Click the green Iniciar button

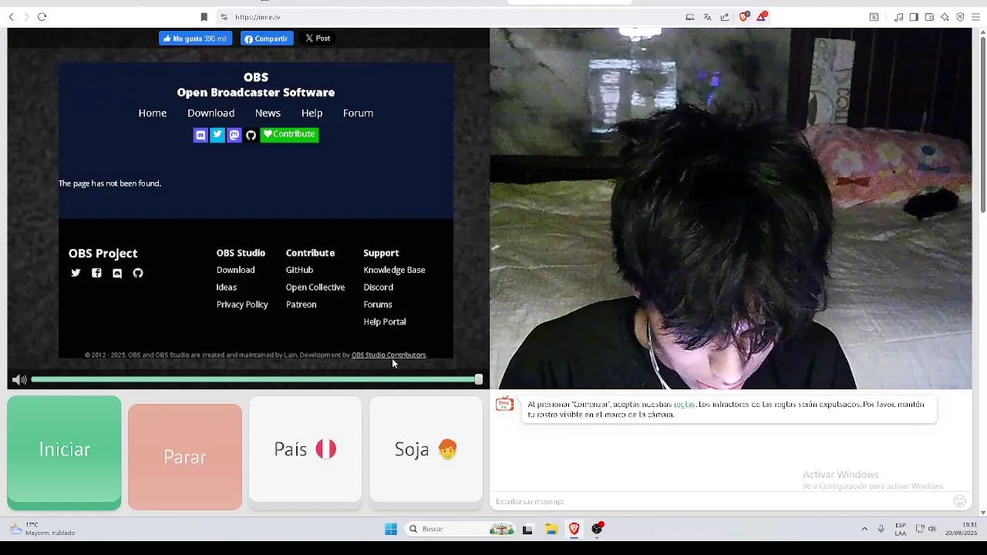click(64, 452)
